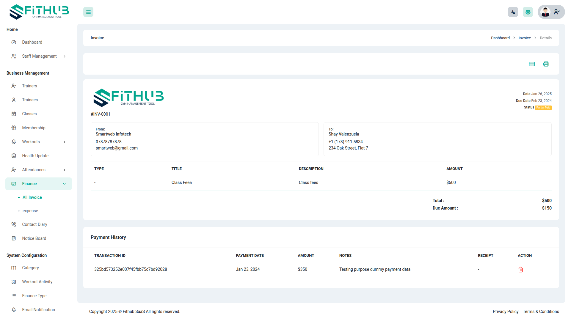Open the expense submenu item
This screenshot has height=321, width=571.
pos(30,211)
